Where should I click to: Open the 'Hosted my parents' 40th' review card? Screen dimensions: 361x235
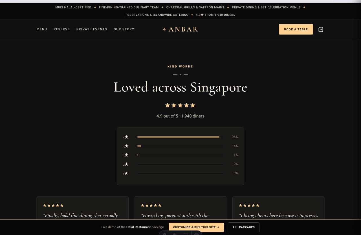[x=180, y=208]
